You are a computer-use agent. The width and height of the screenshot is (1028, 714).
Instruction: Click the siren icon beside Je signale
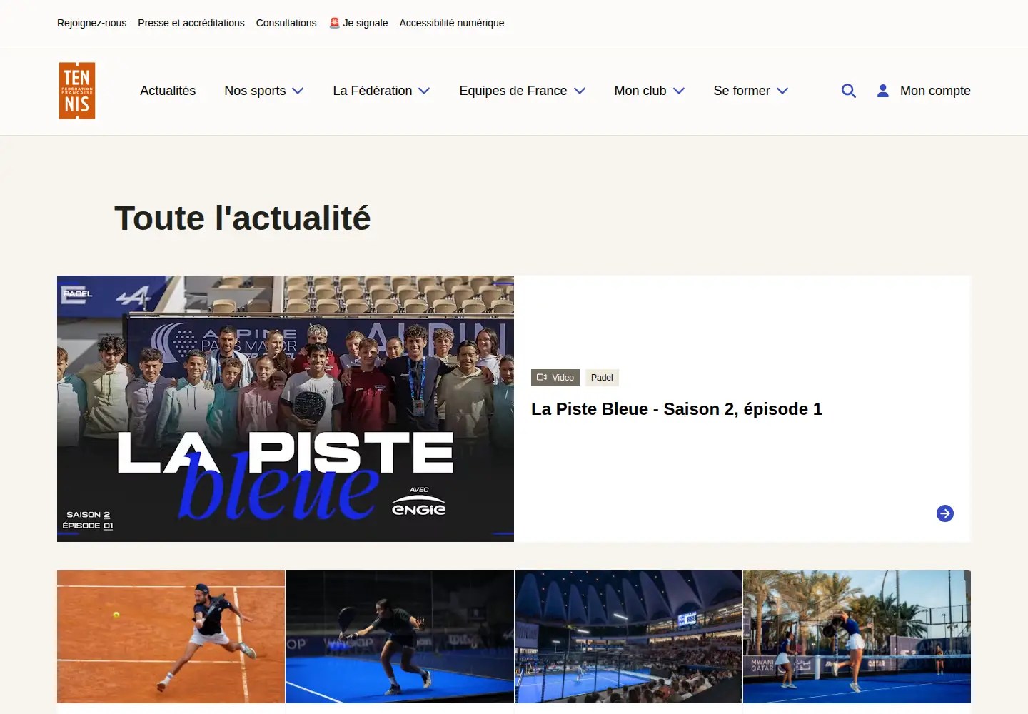click(x=334, y=23)
